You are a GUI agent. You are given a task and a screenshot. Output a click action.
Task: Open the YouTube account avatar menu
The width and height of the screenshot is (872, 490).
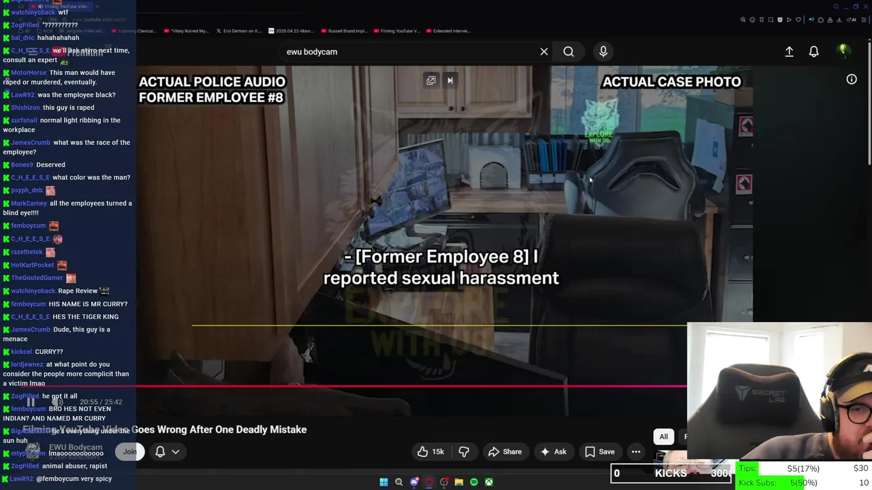[843, 51]
